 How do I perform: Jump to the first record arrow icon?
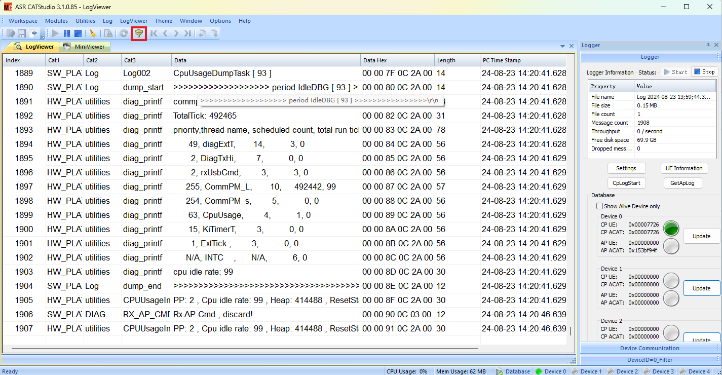pyautogui.click(x=154, y=33)
